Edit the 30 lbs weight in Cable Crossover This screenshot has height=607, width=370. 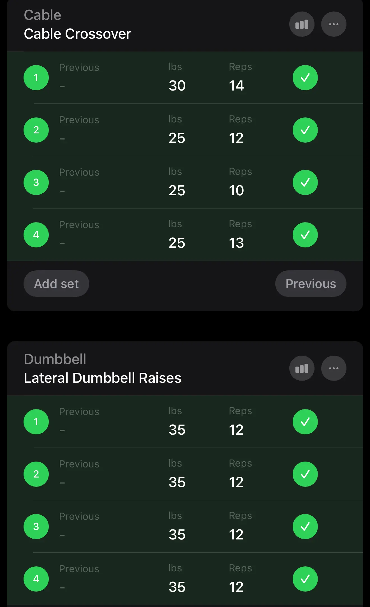click(177, 85)
